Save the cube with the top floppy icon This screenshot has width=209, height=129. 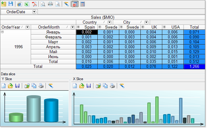tap(11, 4)
